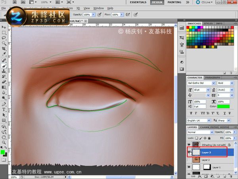Select the Hand tool
Image resolution: width=238 pixels, height=179 pixels.
pos(4,137)
